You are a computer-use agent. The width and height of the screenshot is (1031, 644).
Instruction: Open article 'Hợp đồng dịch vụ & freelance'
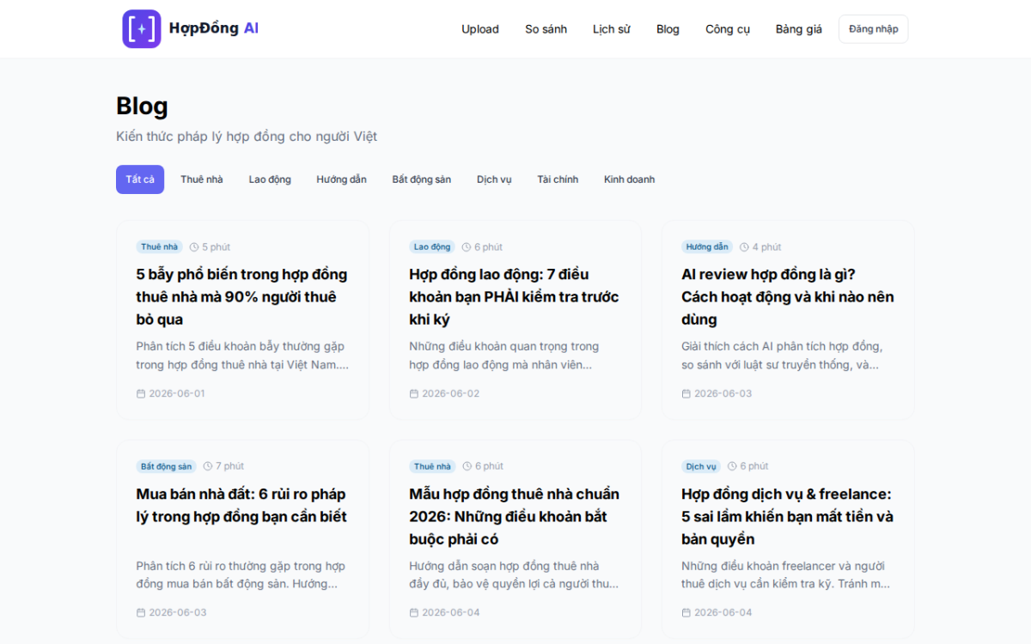(x=787, y=517)
